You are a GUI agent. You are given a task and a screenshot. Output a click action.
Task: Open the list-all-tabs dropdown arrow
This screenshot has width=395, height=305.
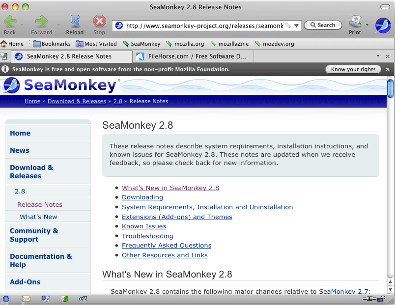378,56
